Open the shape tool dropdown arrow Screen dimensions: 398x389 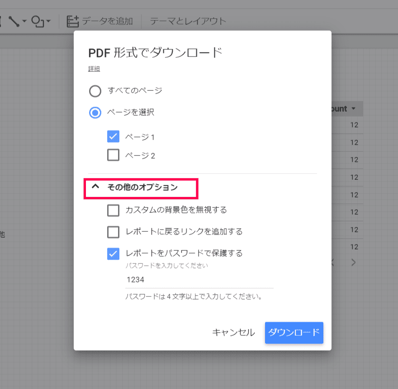point(48,21)
